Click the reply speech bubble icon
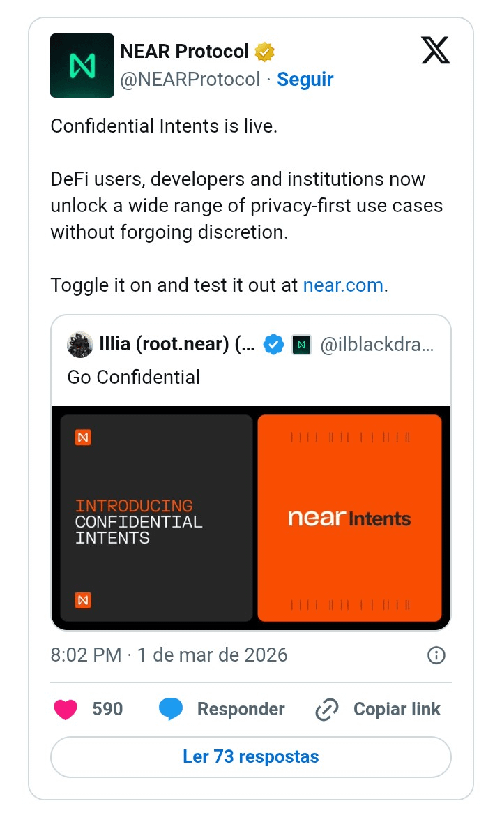 tap(171, 710)
